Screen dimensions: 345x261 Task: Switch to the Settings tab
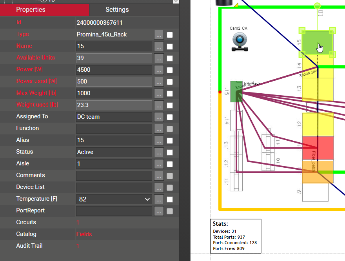117,10
